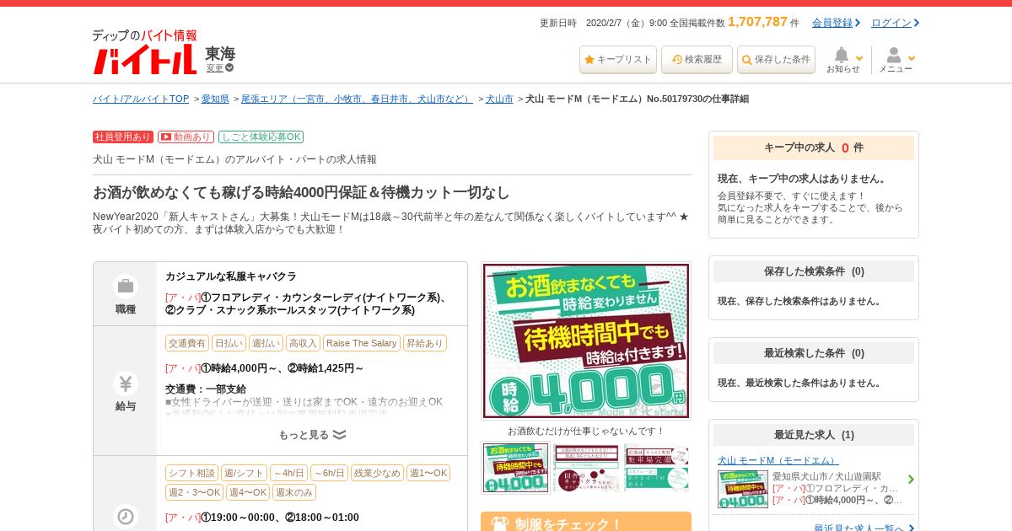Open the 犬山市 breadcrumb link
This screenshot has width=1012, height=531.
click(499, 99)
